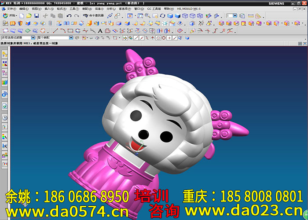Toggle the Mid Point snap option

click(141, 38)
